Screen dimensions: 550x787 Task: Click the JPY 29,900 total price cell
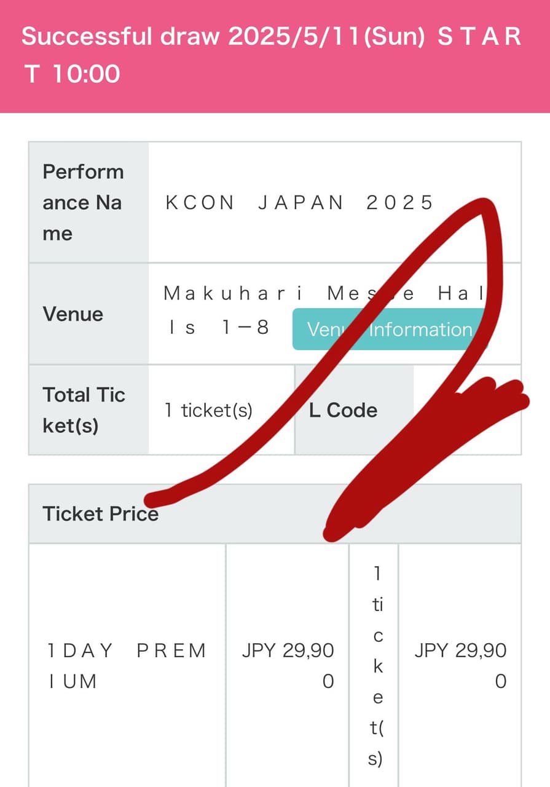coord(460,665)
